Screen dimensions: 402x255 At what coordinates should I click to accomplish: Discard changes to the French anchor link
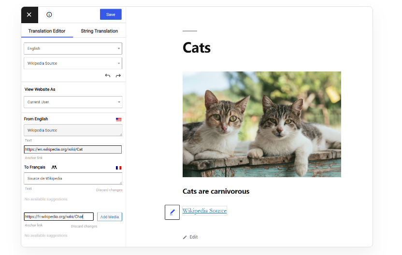click(84, 227)
